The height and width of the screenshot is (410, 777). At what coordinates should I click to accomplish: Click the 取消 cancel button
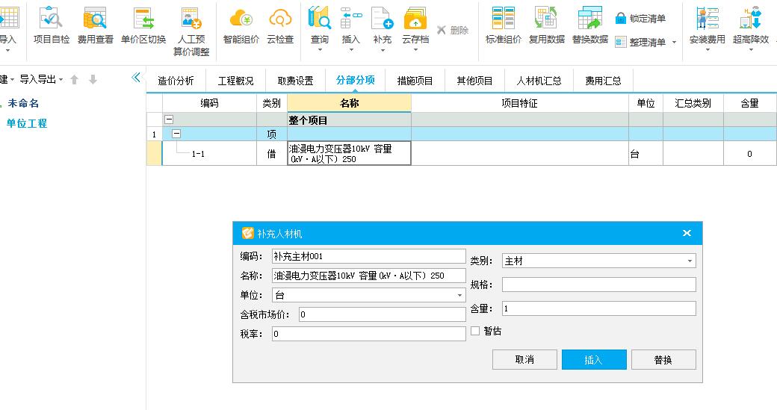click(524, 359)
